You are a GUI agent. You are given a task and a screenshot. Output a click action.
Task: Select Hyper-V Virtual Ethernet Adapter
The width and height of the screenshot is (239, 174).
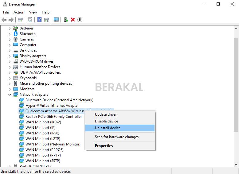[x=52, y=106]
